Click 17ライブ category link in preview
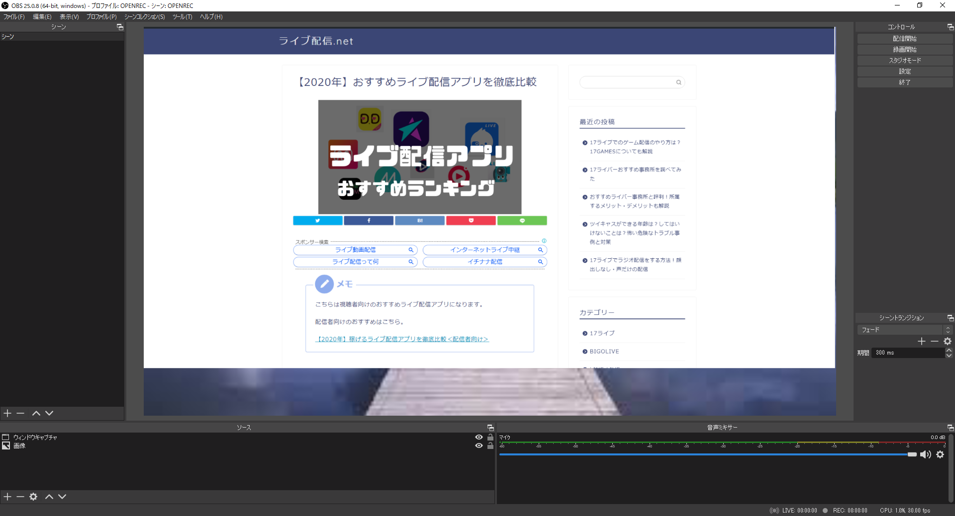The width and height of the screenshot is (955, 516). (602, 333)
